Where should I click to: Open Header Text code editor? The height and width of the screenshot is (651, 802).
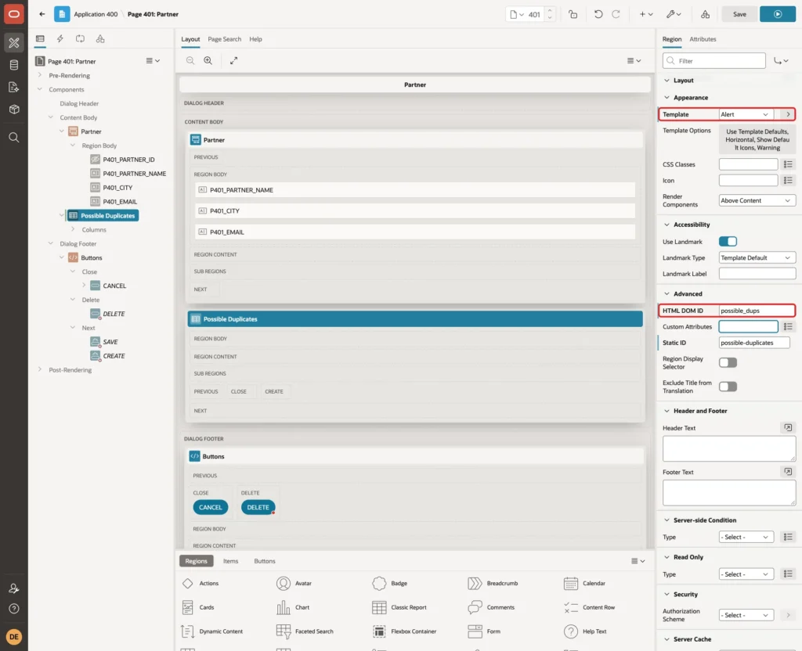(788, 428)
